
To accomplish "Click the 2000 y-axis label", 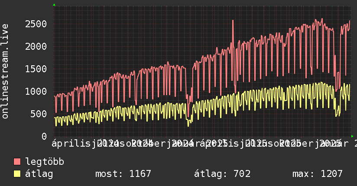I will coord(36,46).
